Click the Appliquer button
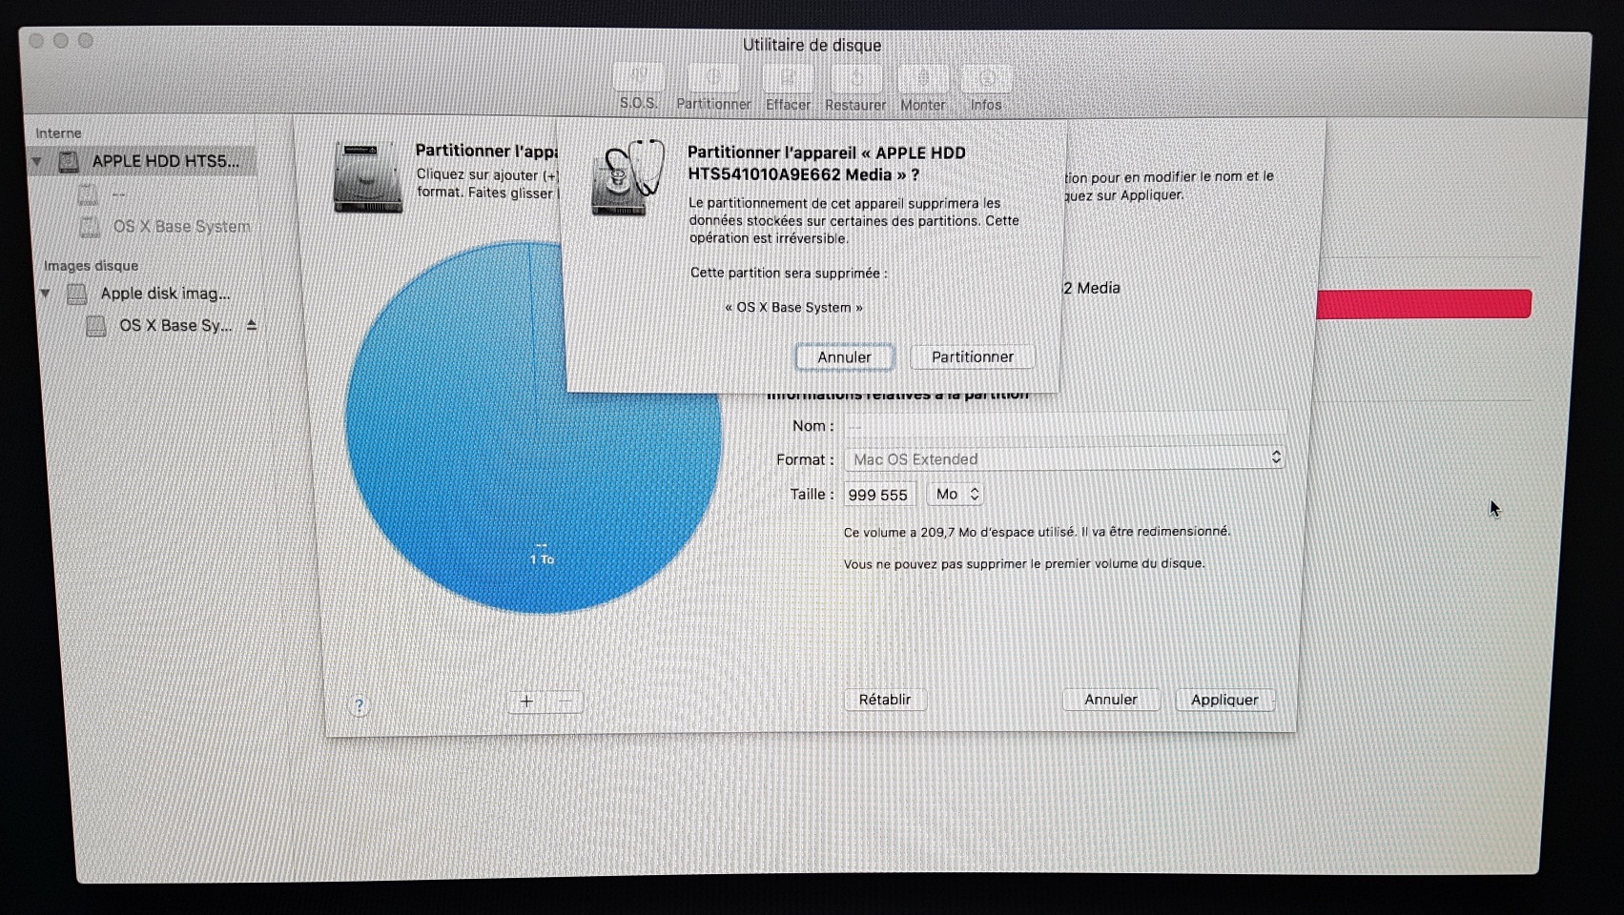 pyautogui.click(x=1224, y=700)
